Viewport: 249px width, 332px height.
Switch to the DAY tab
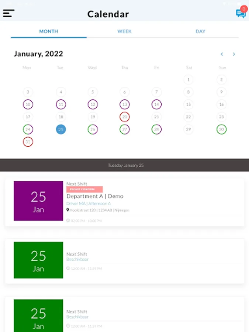tap(200, 31)
